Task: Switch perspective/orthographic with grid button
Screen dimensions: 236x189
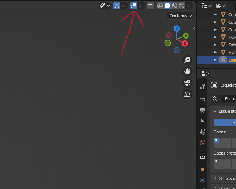Action: (187, 94)
